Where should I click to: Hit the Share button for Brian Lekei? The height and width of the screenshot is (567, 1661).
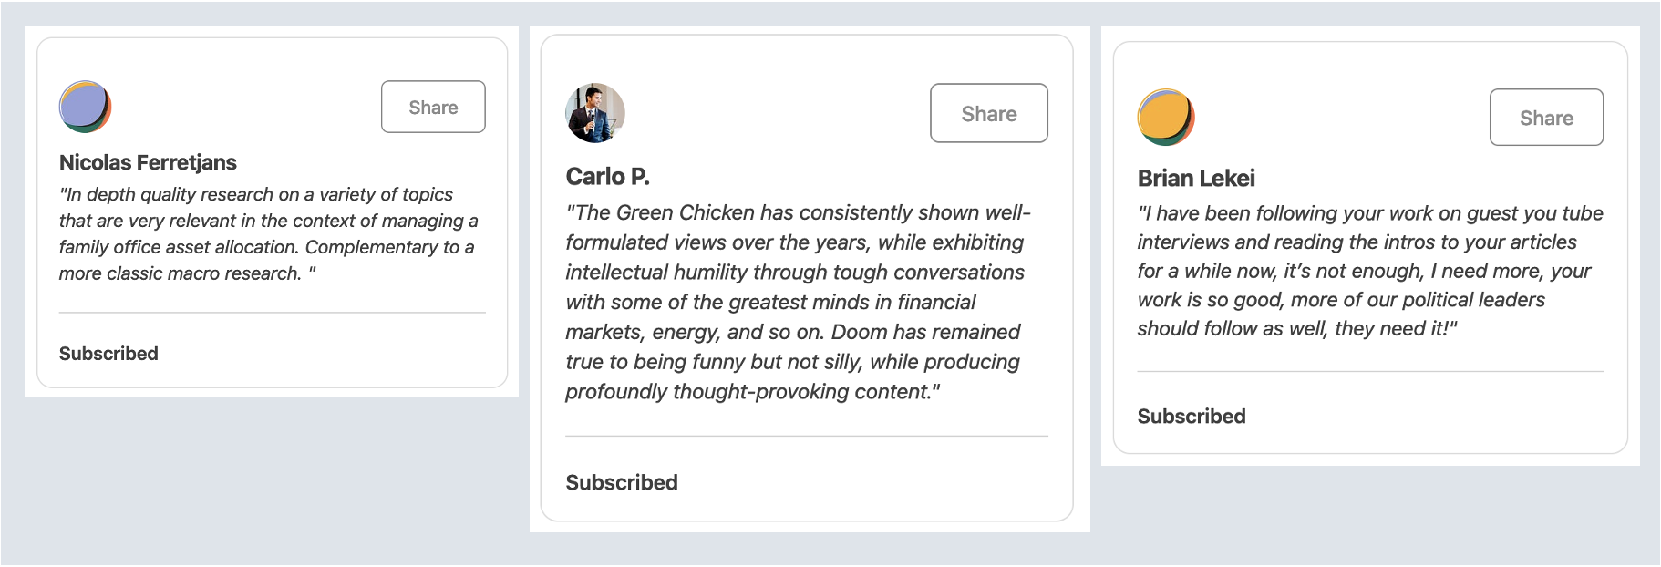pyautogui.click(x=1546, y=118)
